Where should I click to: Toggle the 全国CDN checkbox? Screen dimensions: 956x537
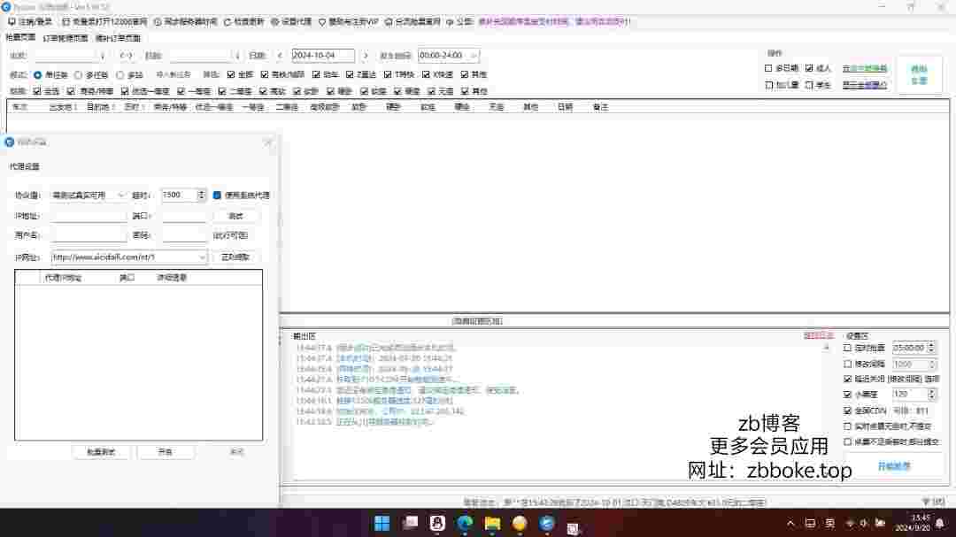pos(847,410)
